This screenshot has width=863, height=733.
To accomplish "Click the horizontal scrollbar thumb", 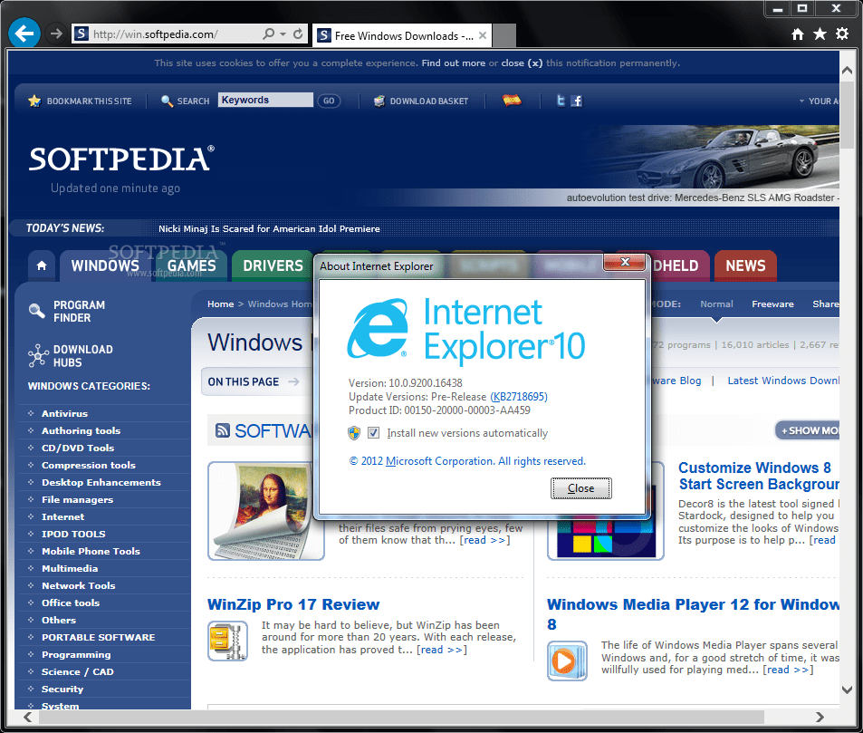I will (x=401, y=717).
